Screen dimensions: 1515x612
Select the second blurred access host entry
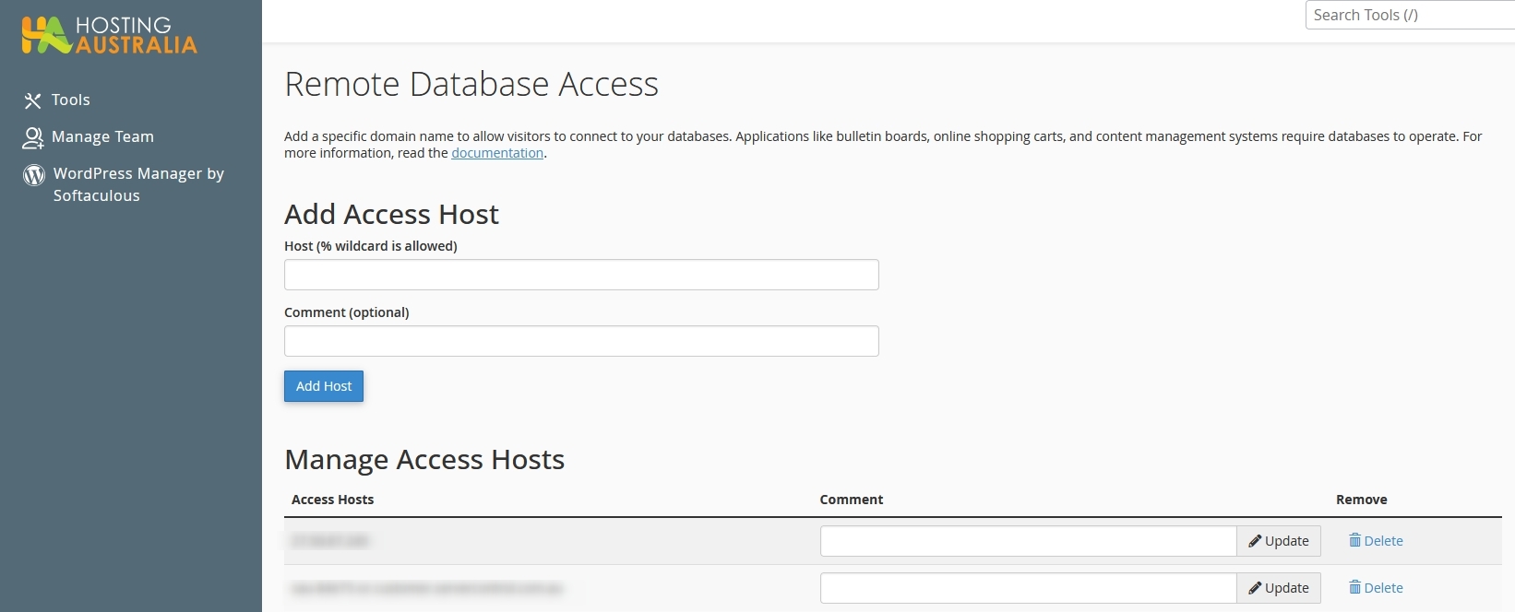tap(426, 588)
